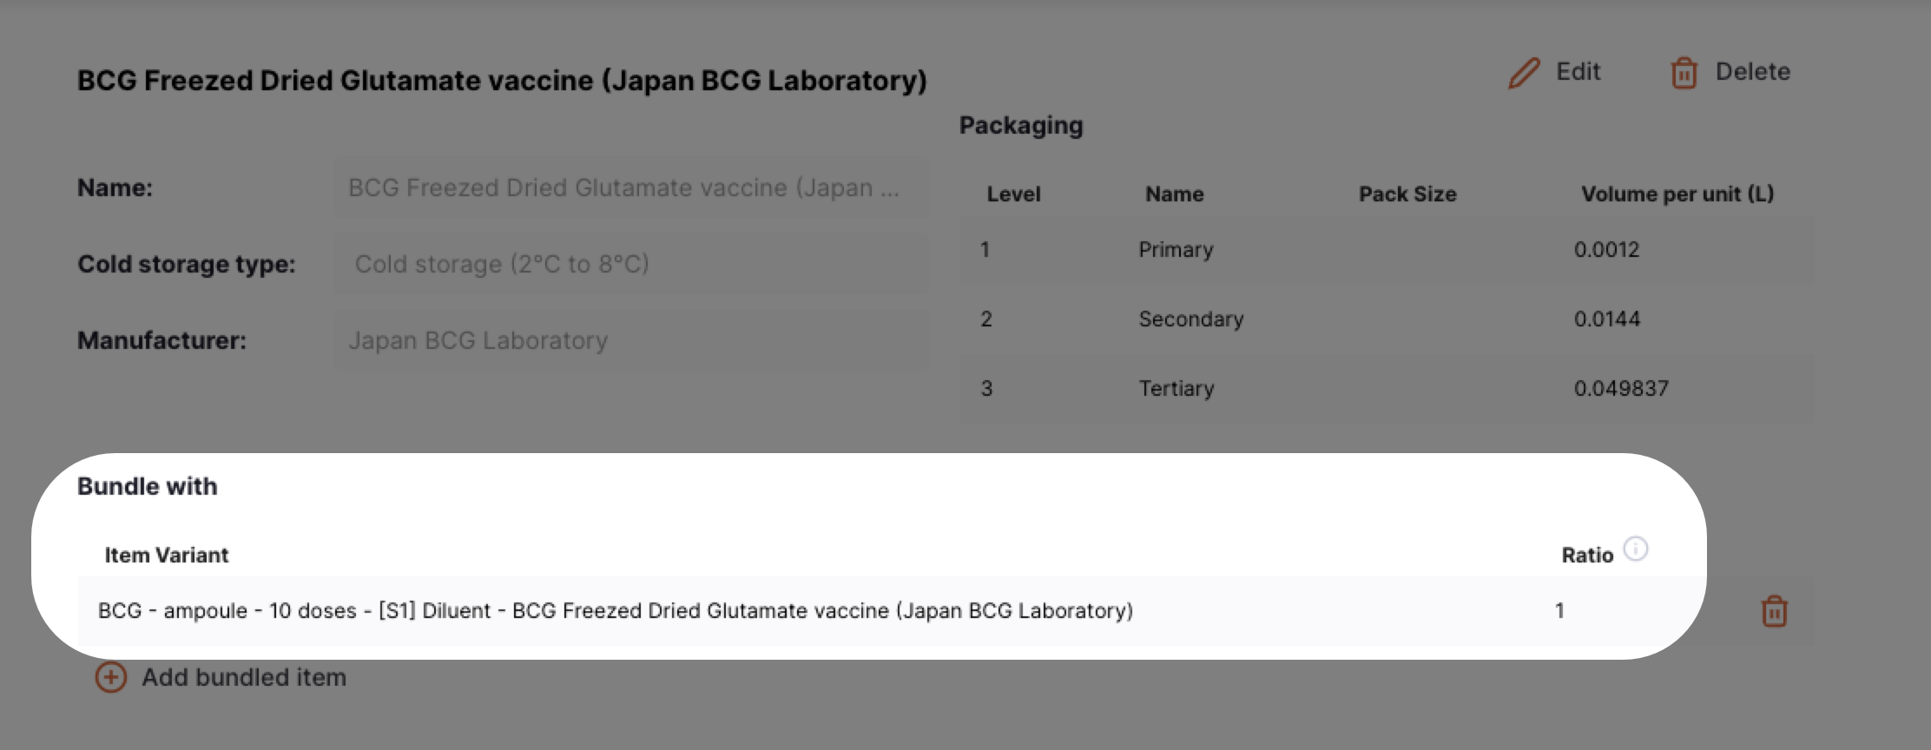Click the Pack Size column header
The image size is (1931, 750).
click(1407, 194)
